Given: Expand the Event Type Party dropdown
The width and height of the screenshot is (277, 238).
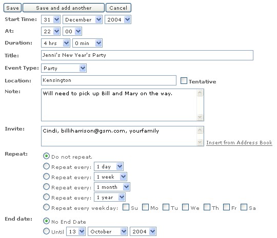Looking at the screenshot, I should point(64,68).
